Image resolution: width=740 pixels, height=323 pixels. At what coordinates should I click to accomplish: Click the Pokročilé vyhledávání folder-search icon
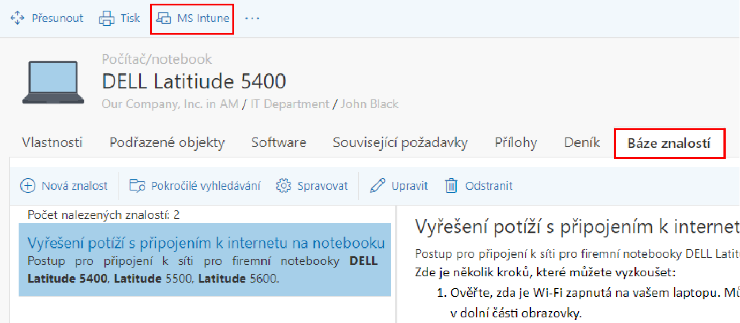[x=137, y=186]
